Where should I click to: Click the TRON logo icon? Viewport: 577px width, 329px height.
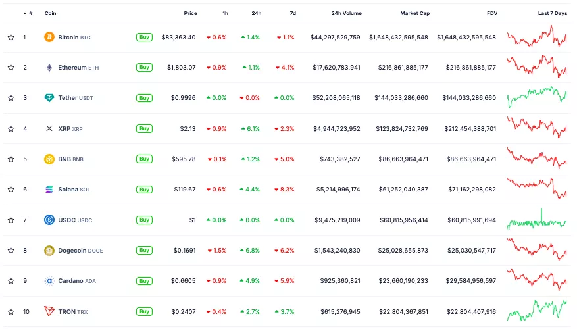pyautogui.click(x=49, y=311)
